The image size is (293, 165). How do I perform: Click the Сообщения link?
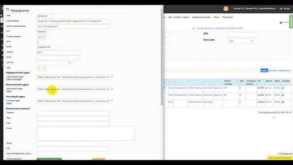(x=286, y=154)
